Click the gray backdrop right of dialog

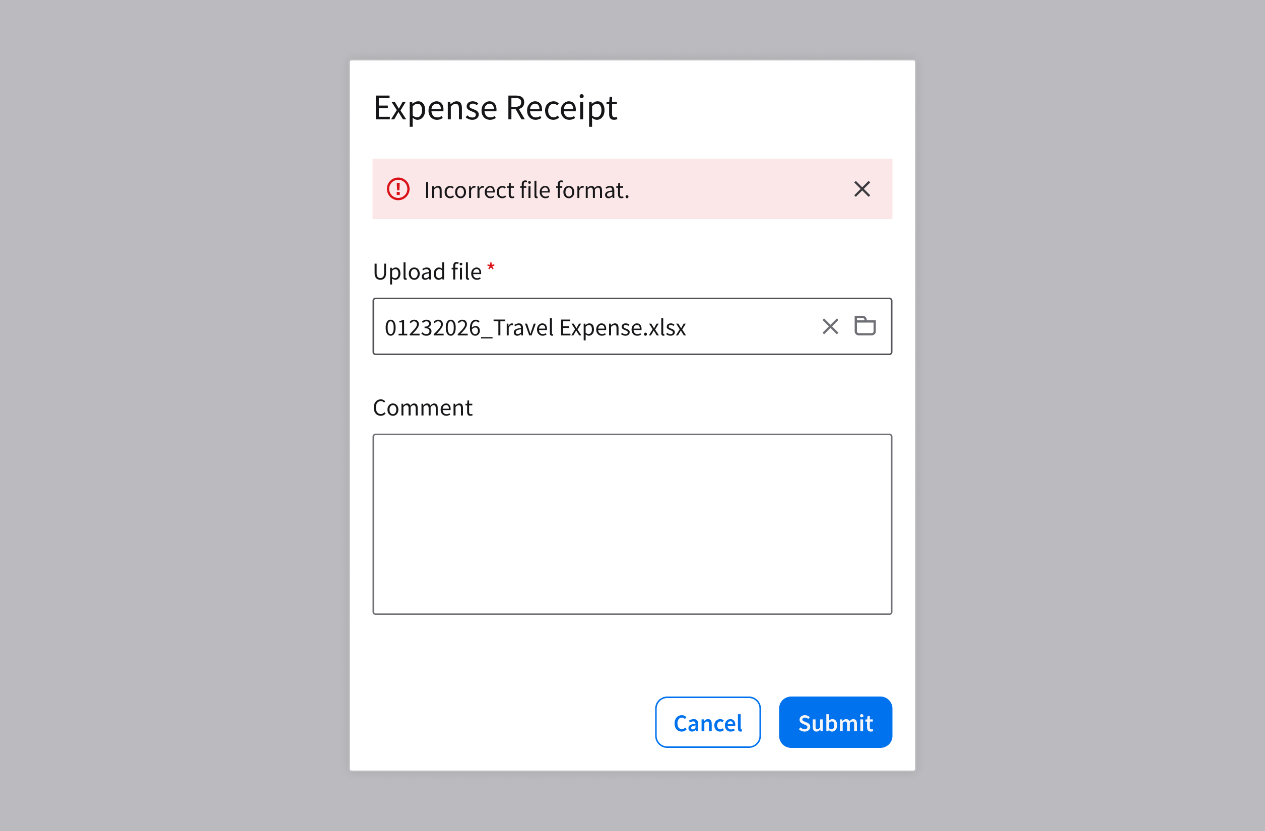coord(1090,414)
